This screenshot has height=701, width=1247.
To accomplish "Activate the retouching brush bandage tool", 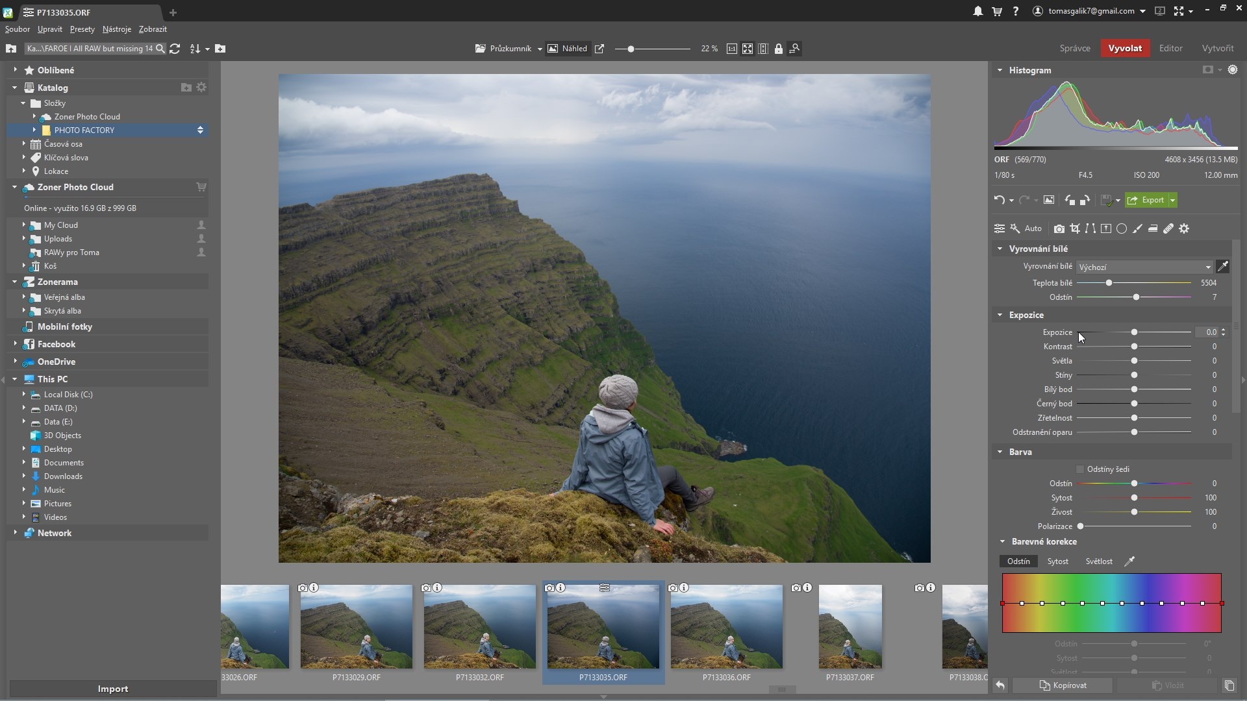I will [x=1168, y=228].
